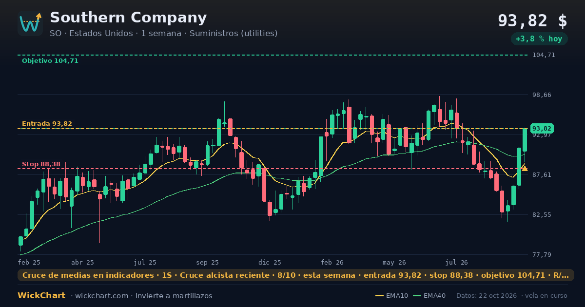Click the "104,71" price axis value
Viewport: 585px width, 307px height.
point(544,55)
